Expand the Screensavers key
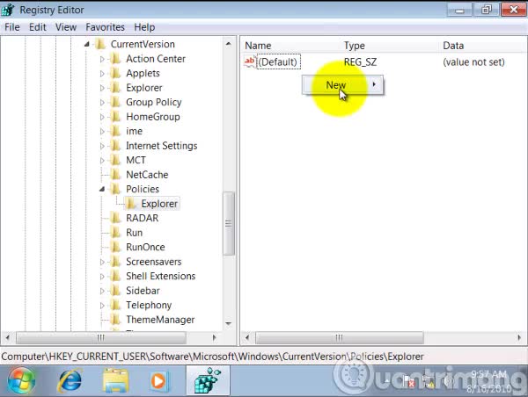 pyautogui.click(x=102, y=262)
